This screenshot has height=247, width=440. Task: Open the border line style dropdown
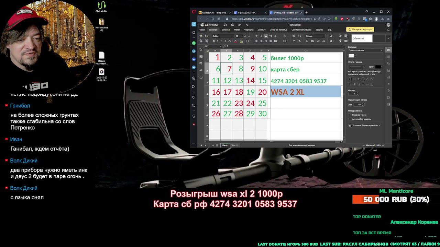[357, 67]
